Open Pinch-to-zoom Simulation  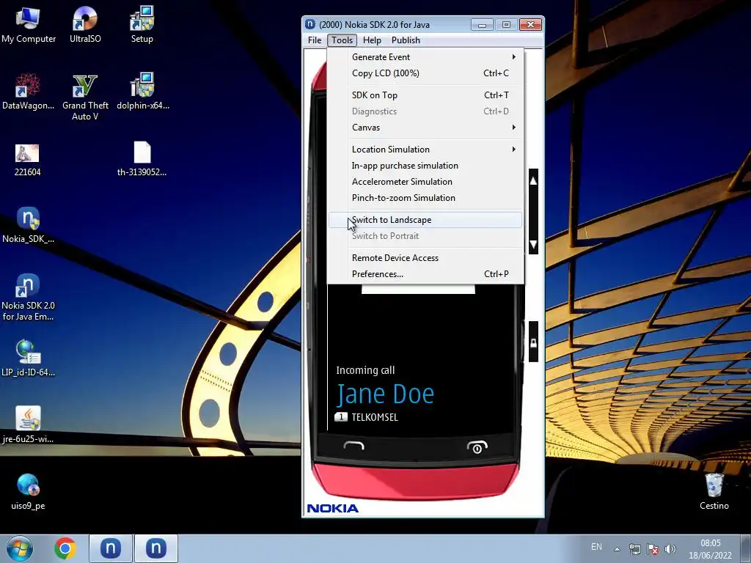point(425,198)
